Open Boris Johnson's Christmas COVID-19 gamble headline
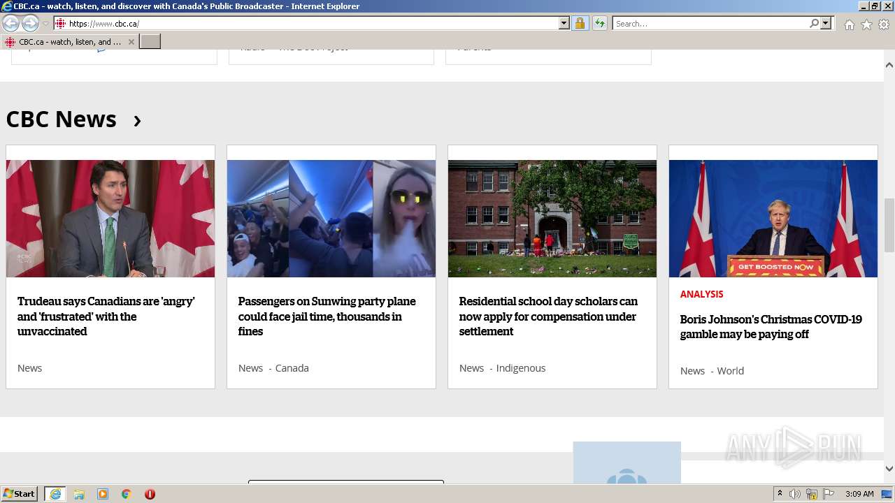 coord(771,326)
